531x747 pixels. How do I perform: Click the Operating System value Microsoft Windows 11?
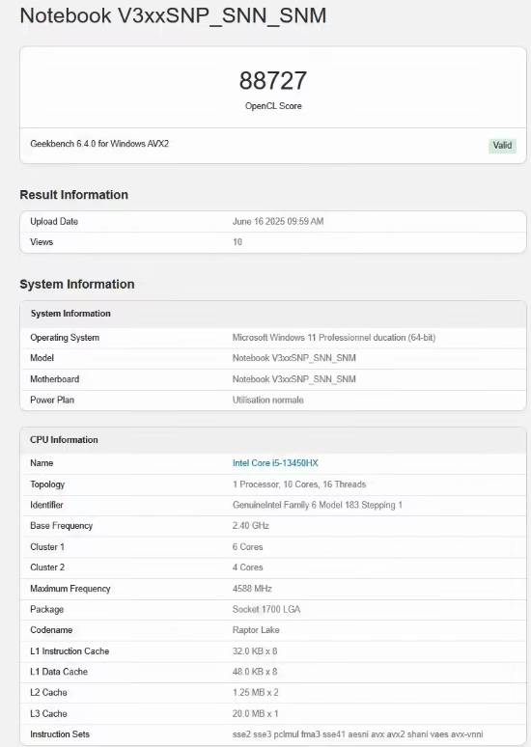(334, 337)
